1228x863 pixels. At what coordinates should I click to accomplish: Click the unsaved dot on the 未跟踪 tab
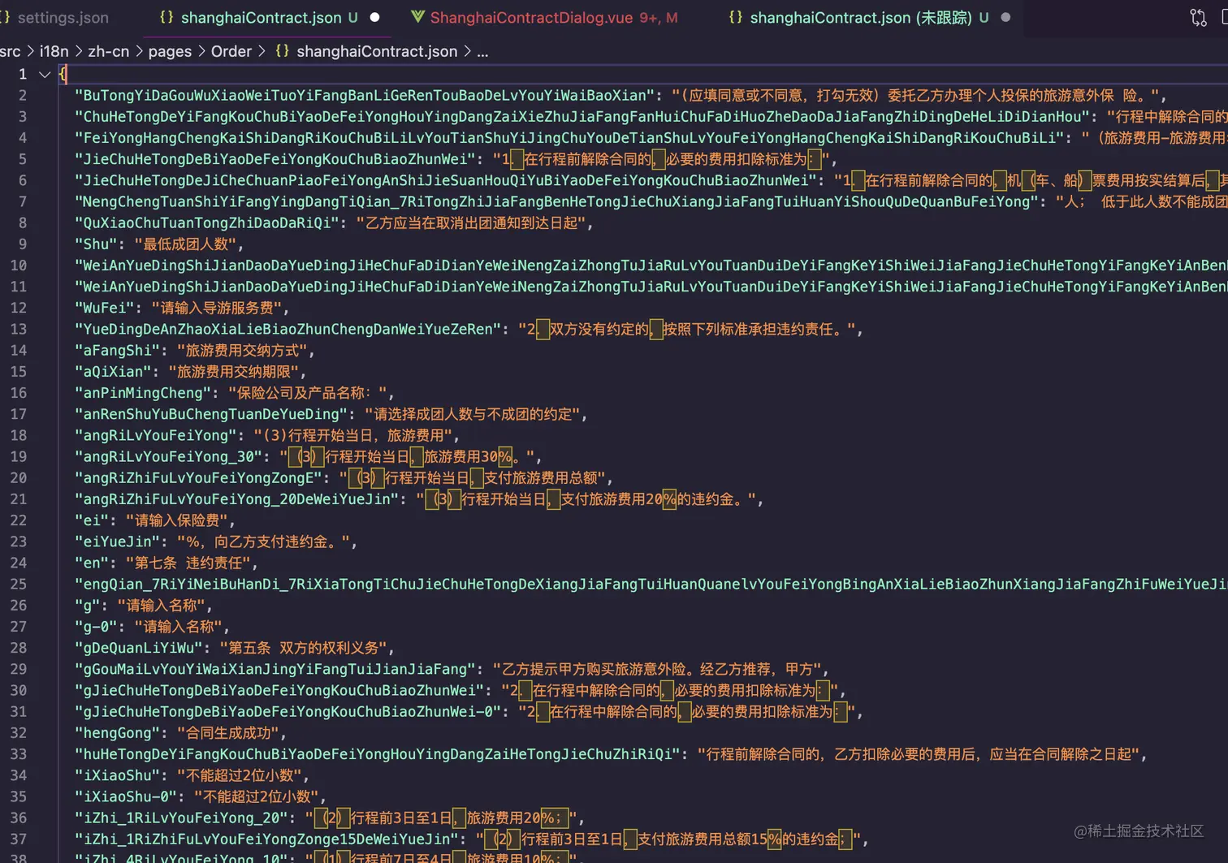pyautogui.click(x=1005, y=17)
